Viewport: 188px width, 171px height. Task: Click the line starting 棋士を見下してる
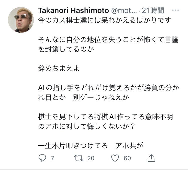click(106, 117)
